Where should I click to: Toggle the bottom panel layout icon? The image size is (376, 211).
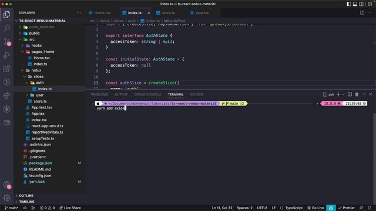pyautogui.click(x=355, y=4)
